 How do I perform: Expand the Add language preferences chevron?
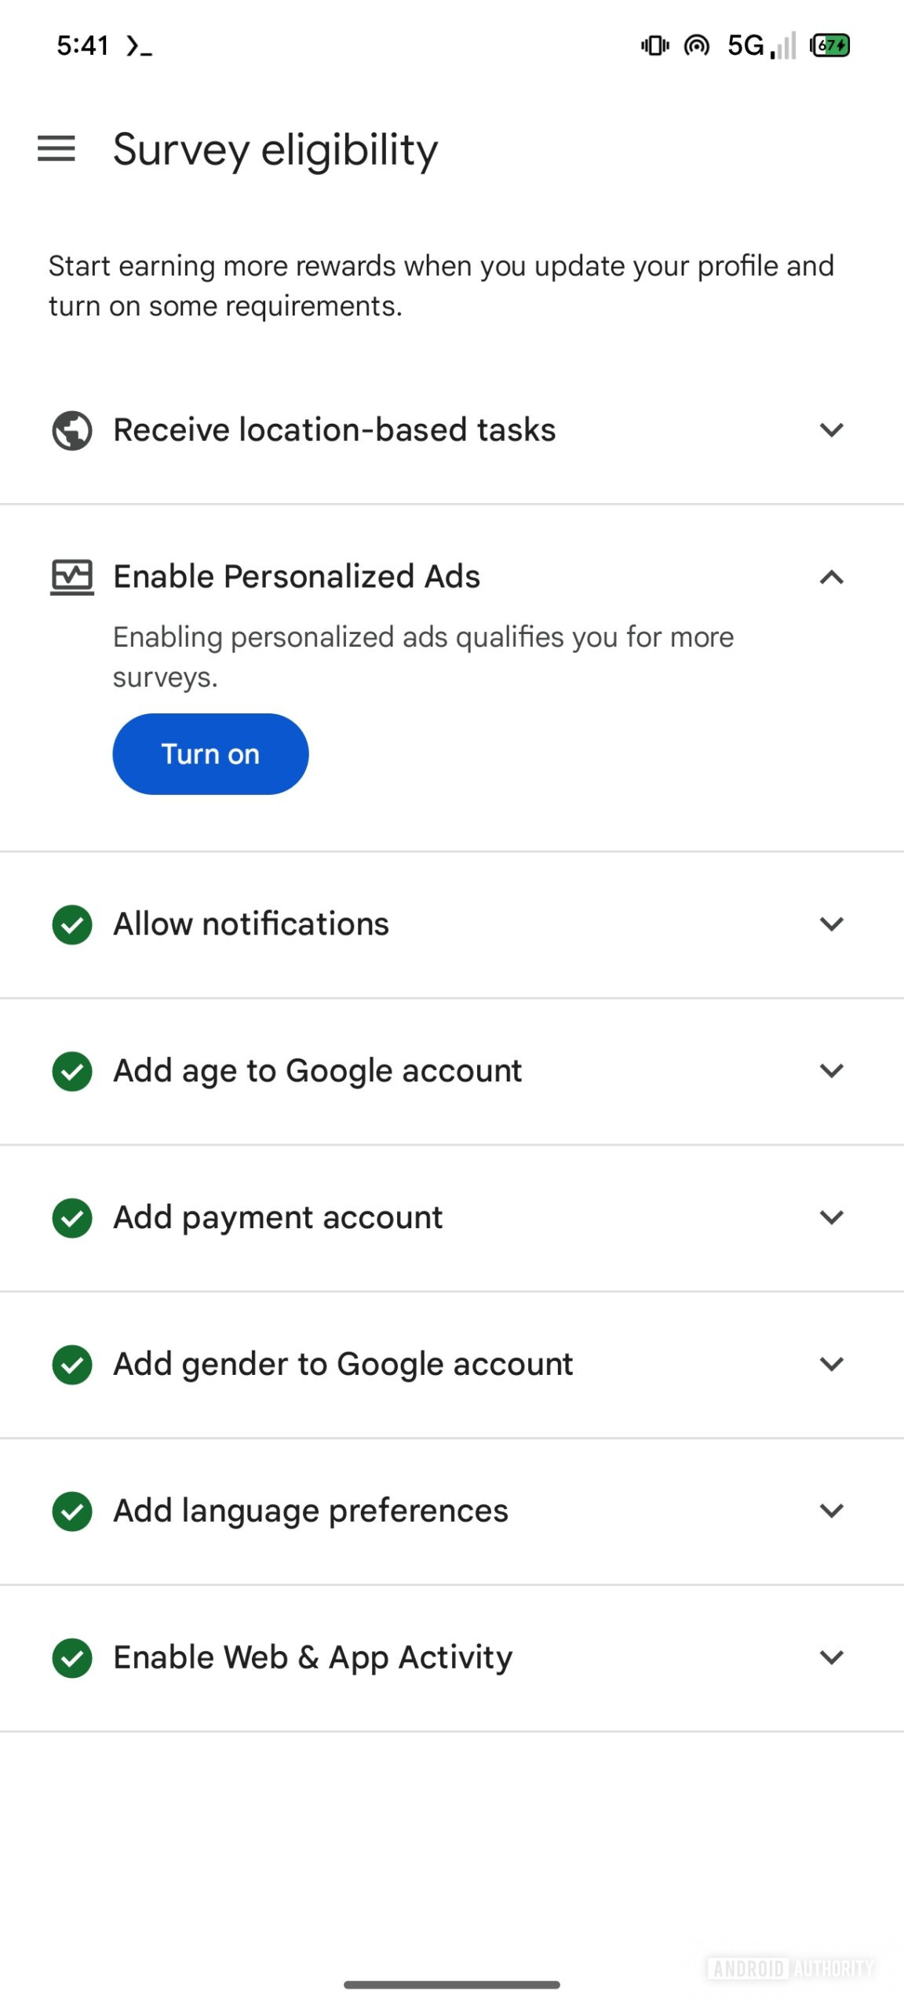click(831, 1511)
